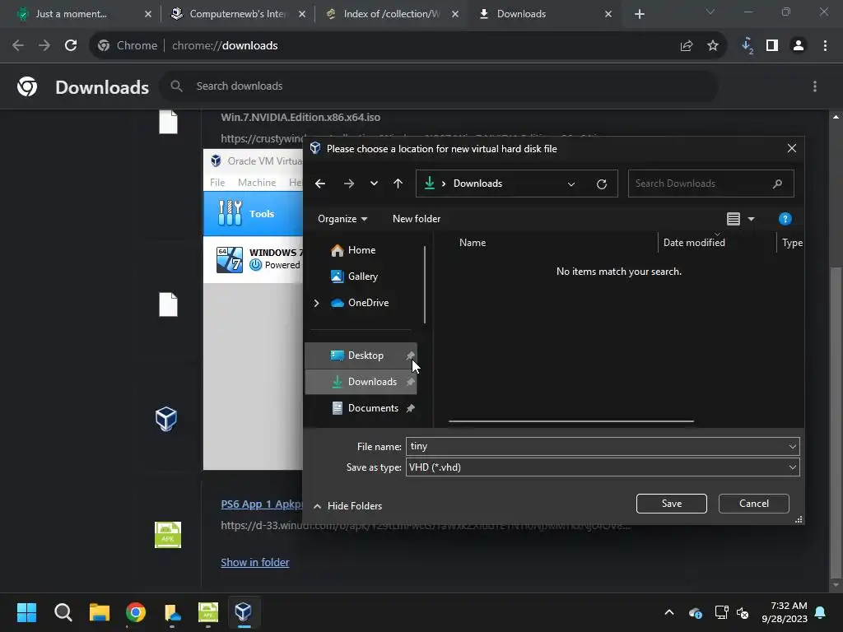Bookmark this page with the star

pos(713,46)
